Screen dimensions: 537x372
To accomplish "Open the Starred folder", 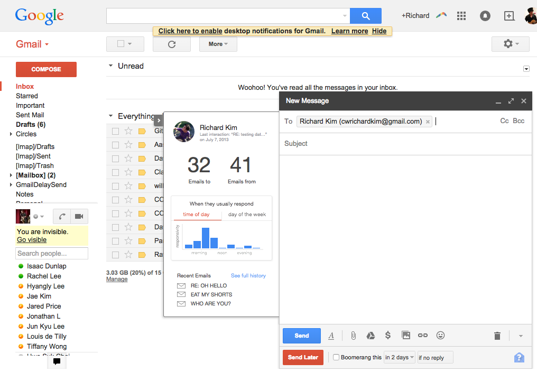I will click(x=27, y=96).
